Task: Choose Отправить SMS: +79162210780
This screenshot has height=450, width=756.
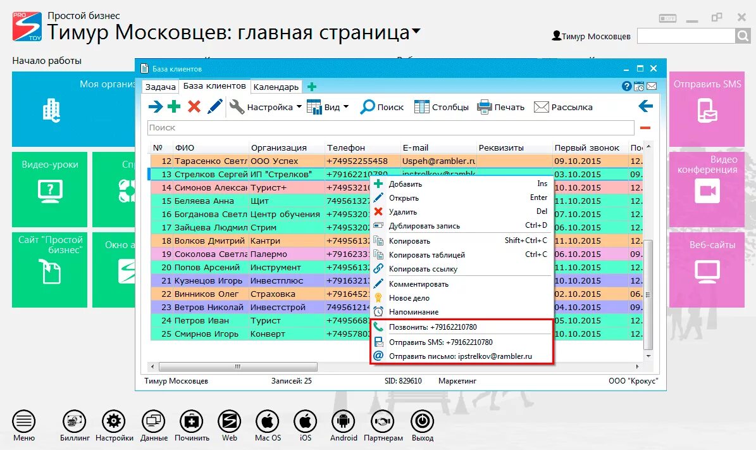Action: (x=461, y=342)
